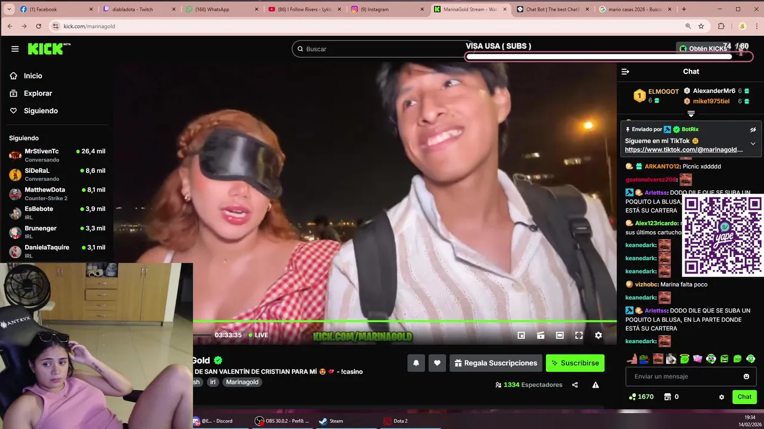Expand the Chrome tab search dropdown
Viewport: 764px width, 429px height.
click(8, 9)
